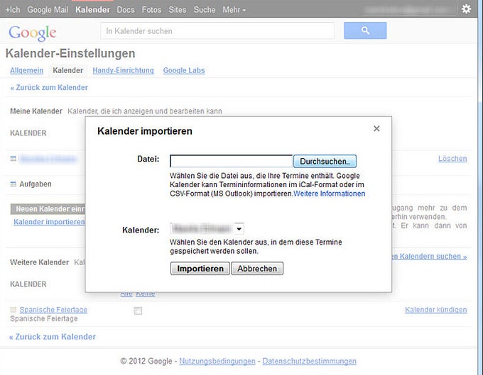
Task: Click the Kalendern suchen link
Action: pos(430,257)
